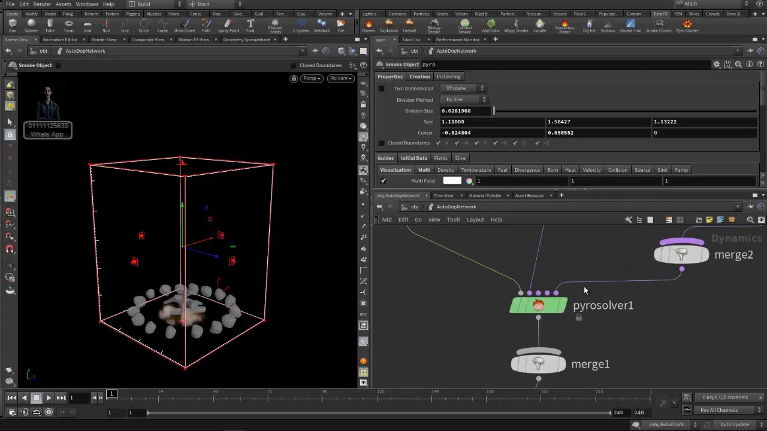Image resolution: width=767 pixels, height=431 pixels.
Task: Select the pyrosolver1 node
Action: [x=538, y=305]
